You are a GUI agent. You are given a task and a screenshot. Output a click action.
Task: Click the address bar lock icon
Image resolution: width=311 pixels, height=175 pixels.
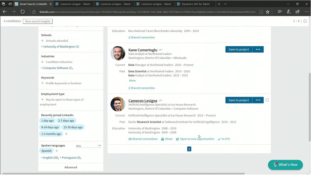(34, 12)
